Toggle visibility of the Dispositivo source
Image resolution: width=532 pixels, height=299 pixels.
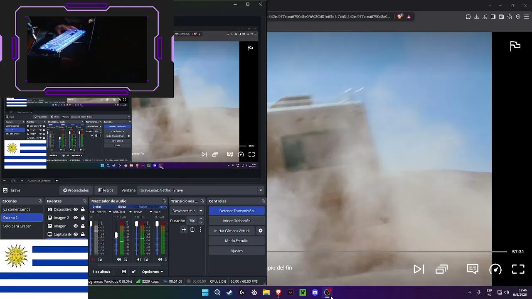(76, 209)
